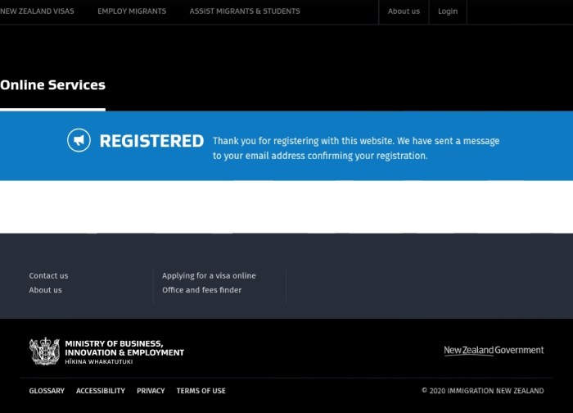
Task: View the Privacy policy link
Action: coord(151,391)
